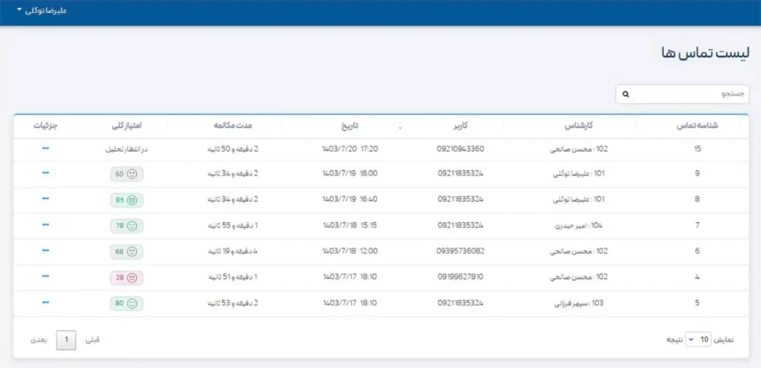Open details dots for call ID 9
Screen dimensions: 761x368
point(45,172)
